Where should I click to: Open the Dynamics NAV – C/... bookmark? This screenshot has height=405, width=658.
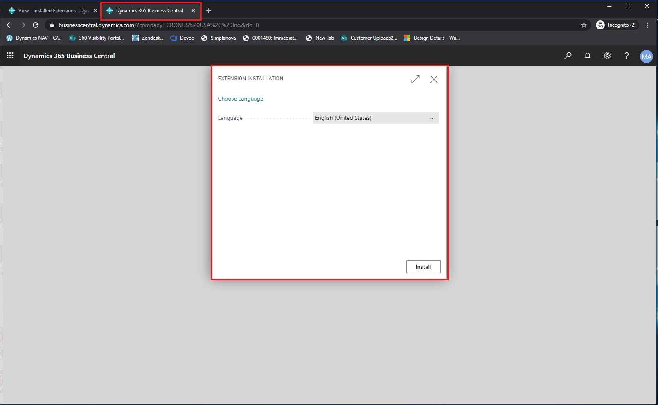click(x=34, y=38)
